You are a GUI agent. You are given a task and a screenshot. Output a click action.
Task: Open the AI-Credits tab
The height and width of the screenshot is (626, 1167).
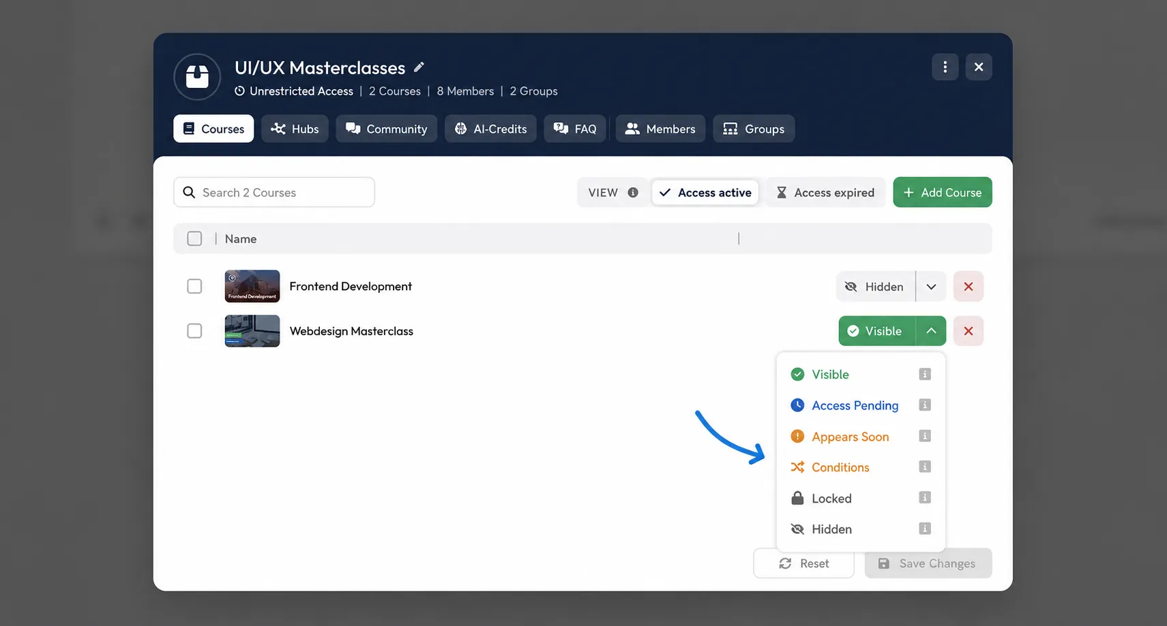490,129
